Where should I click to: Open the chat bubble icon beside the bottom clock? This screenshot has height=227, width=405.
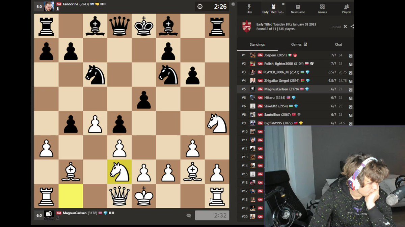tap(189, 216)
